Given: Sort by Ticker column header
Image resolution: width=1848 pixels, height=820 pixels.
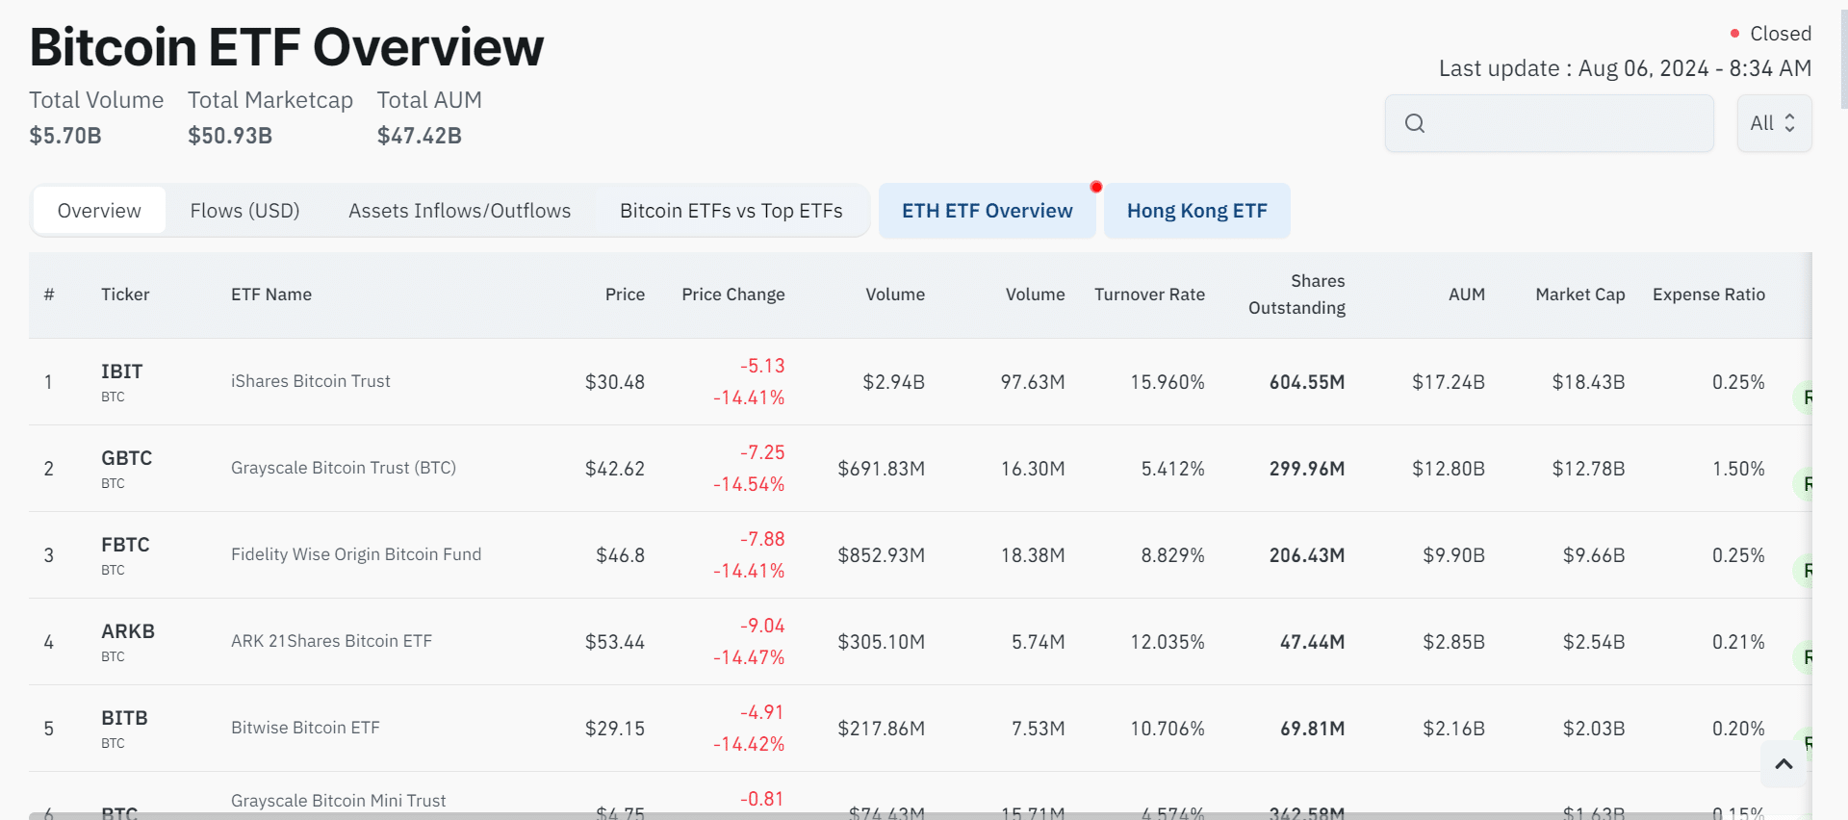Looking at the screenshot, I should coord(125,295).
